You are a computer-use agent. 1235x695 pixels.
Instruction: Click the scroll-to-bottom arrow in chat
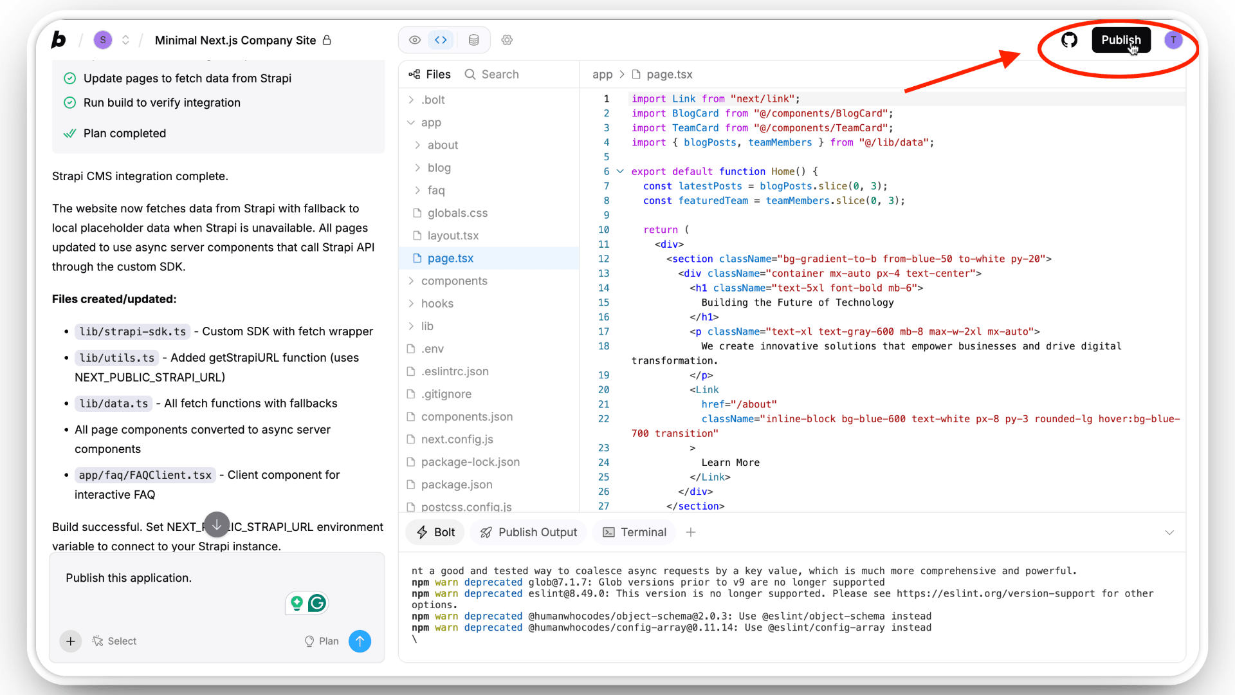click(217, 524)
